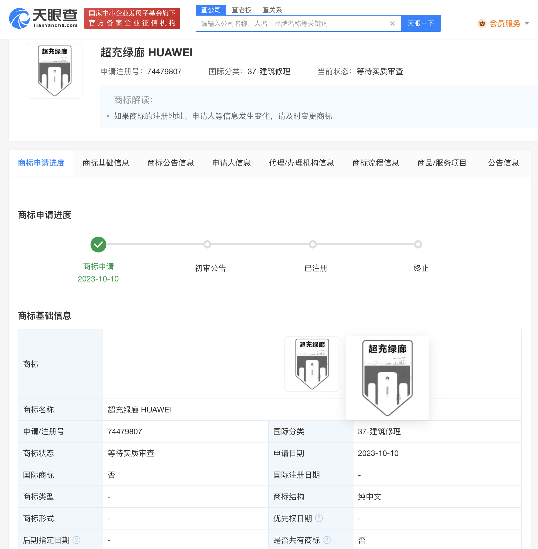Click the 商标状态 value 等待实质审查
Image resolution: width=538 pixels, height=549 pixels.
[131, 453]
